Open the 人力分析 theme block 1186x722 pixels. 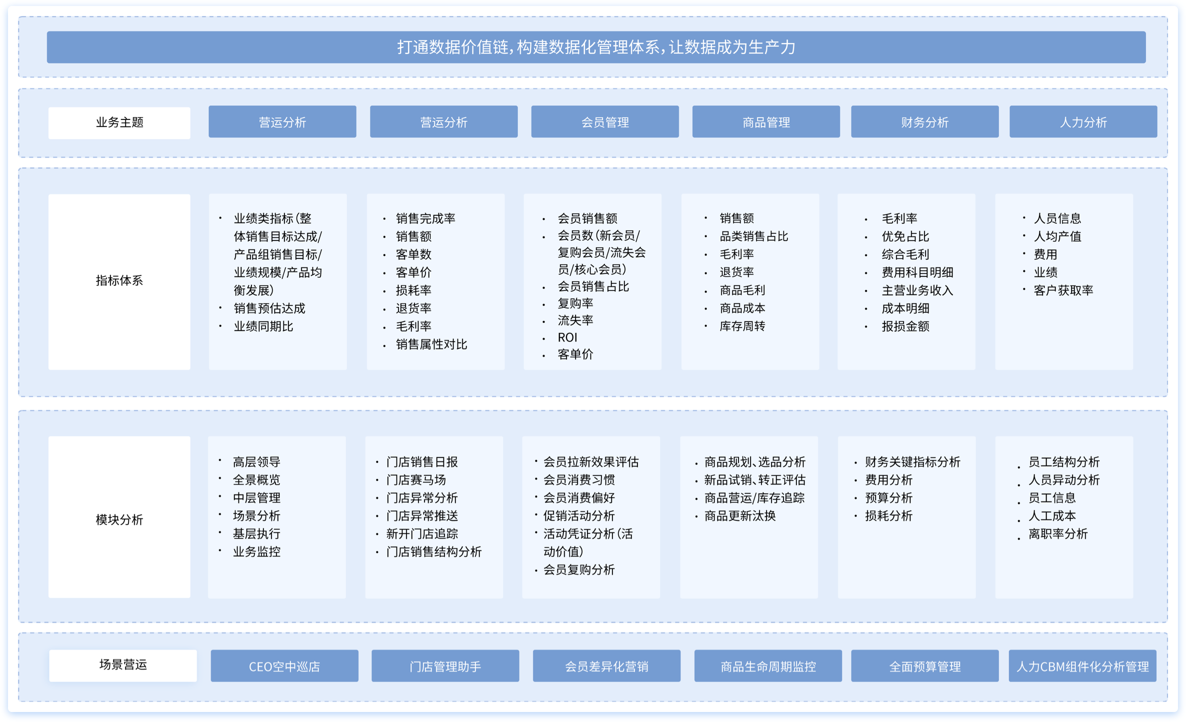coord(1083,122)
